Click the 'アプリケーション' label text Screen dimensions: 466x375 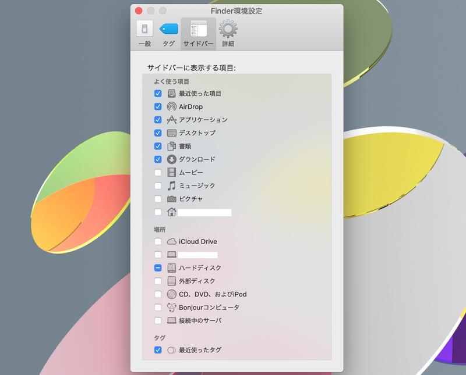coord(203,120)
